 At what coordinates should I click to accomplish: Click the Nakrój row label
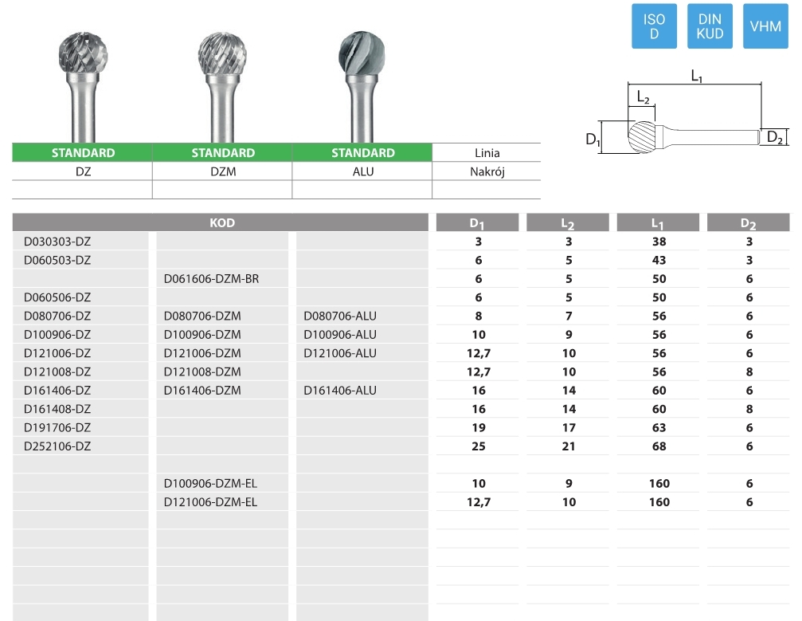(x=487, y=171)
